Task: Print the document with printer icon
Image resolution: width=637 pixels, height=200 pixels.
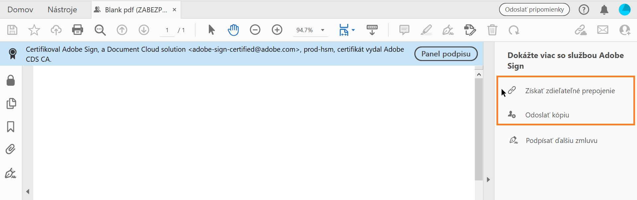Action: pyautogui.click(x=78, y=30)
